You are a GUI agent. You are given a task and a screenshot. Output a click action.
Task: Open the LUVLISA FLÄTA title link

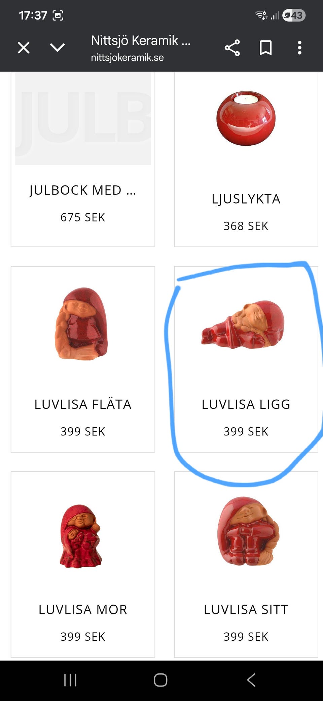[x=83, y=404]
